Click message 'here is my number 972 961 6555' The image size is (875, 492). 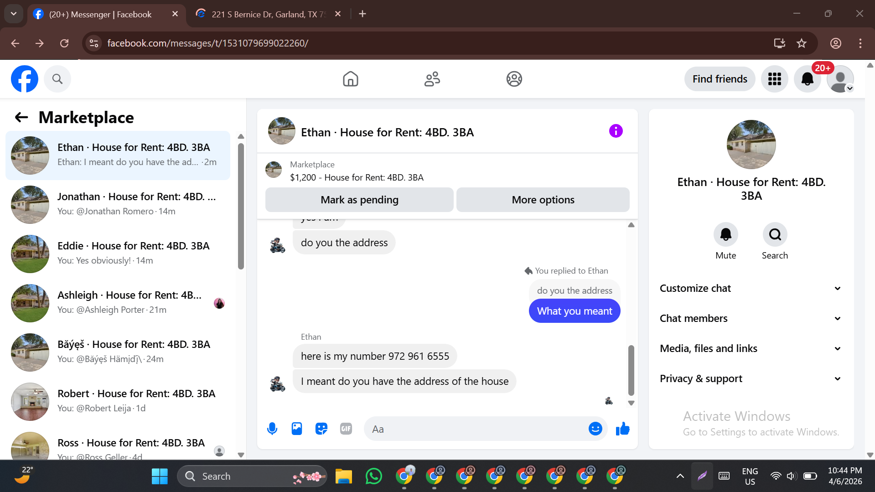coord(375,356)
